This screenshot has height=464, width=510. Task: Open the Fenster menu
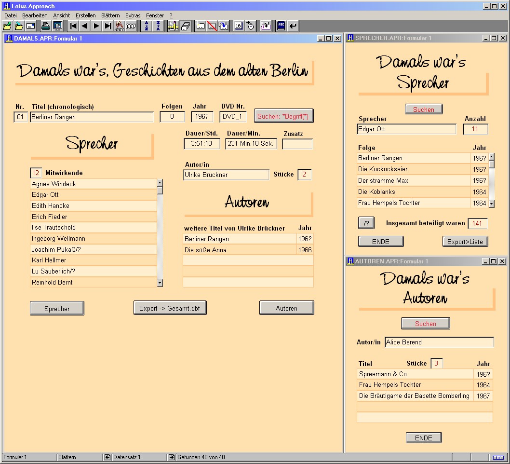point(155,15)
